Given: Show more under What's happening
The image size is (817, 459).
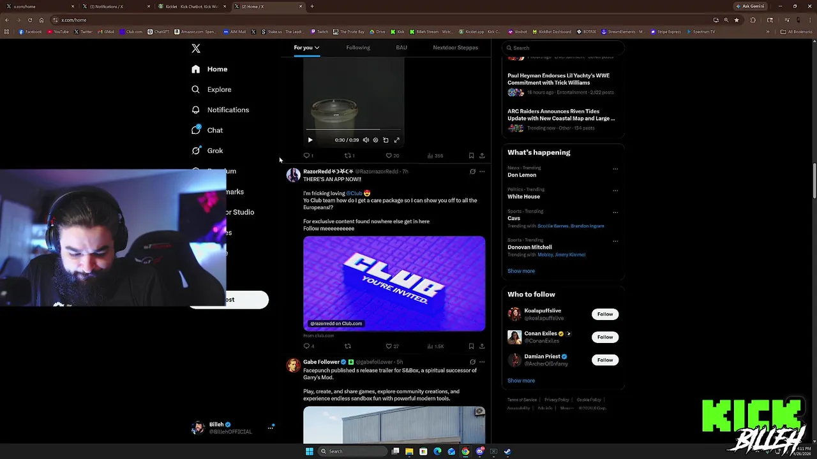Looking at the screenshot, I should (x=521, y=271).
